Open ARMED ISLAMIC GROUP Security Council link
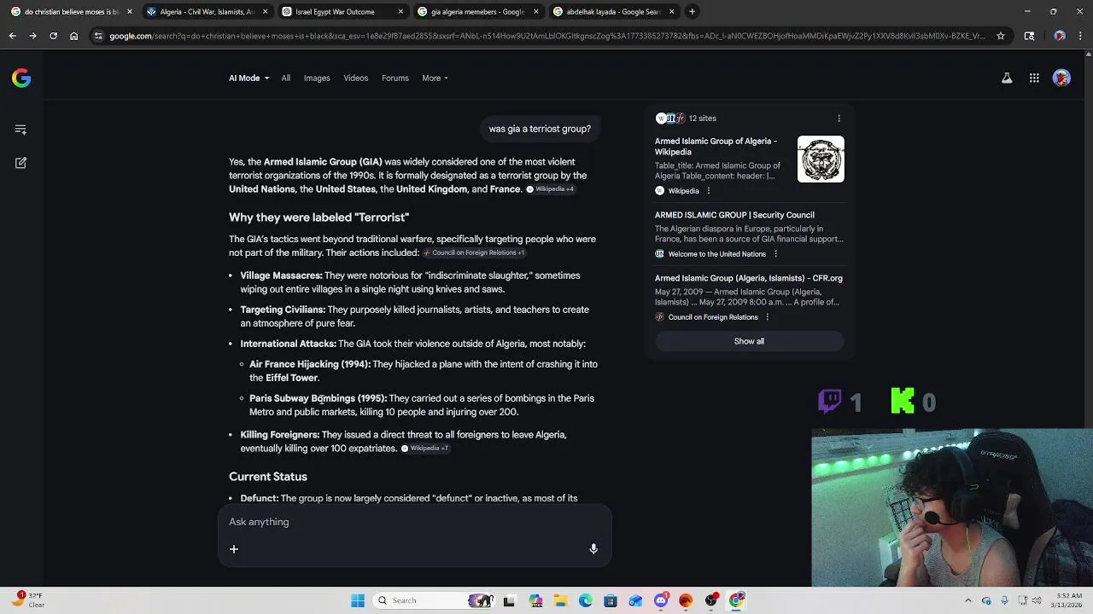This screenshot has height=614, width=1093. [734, 215]
